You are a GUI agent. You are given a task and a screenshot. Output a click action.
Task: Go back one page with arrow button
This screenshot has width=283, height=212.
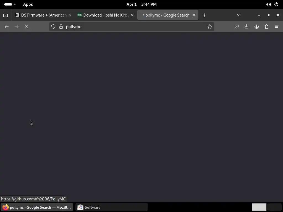coord(7,27)
